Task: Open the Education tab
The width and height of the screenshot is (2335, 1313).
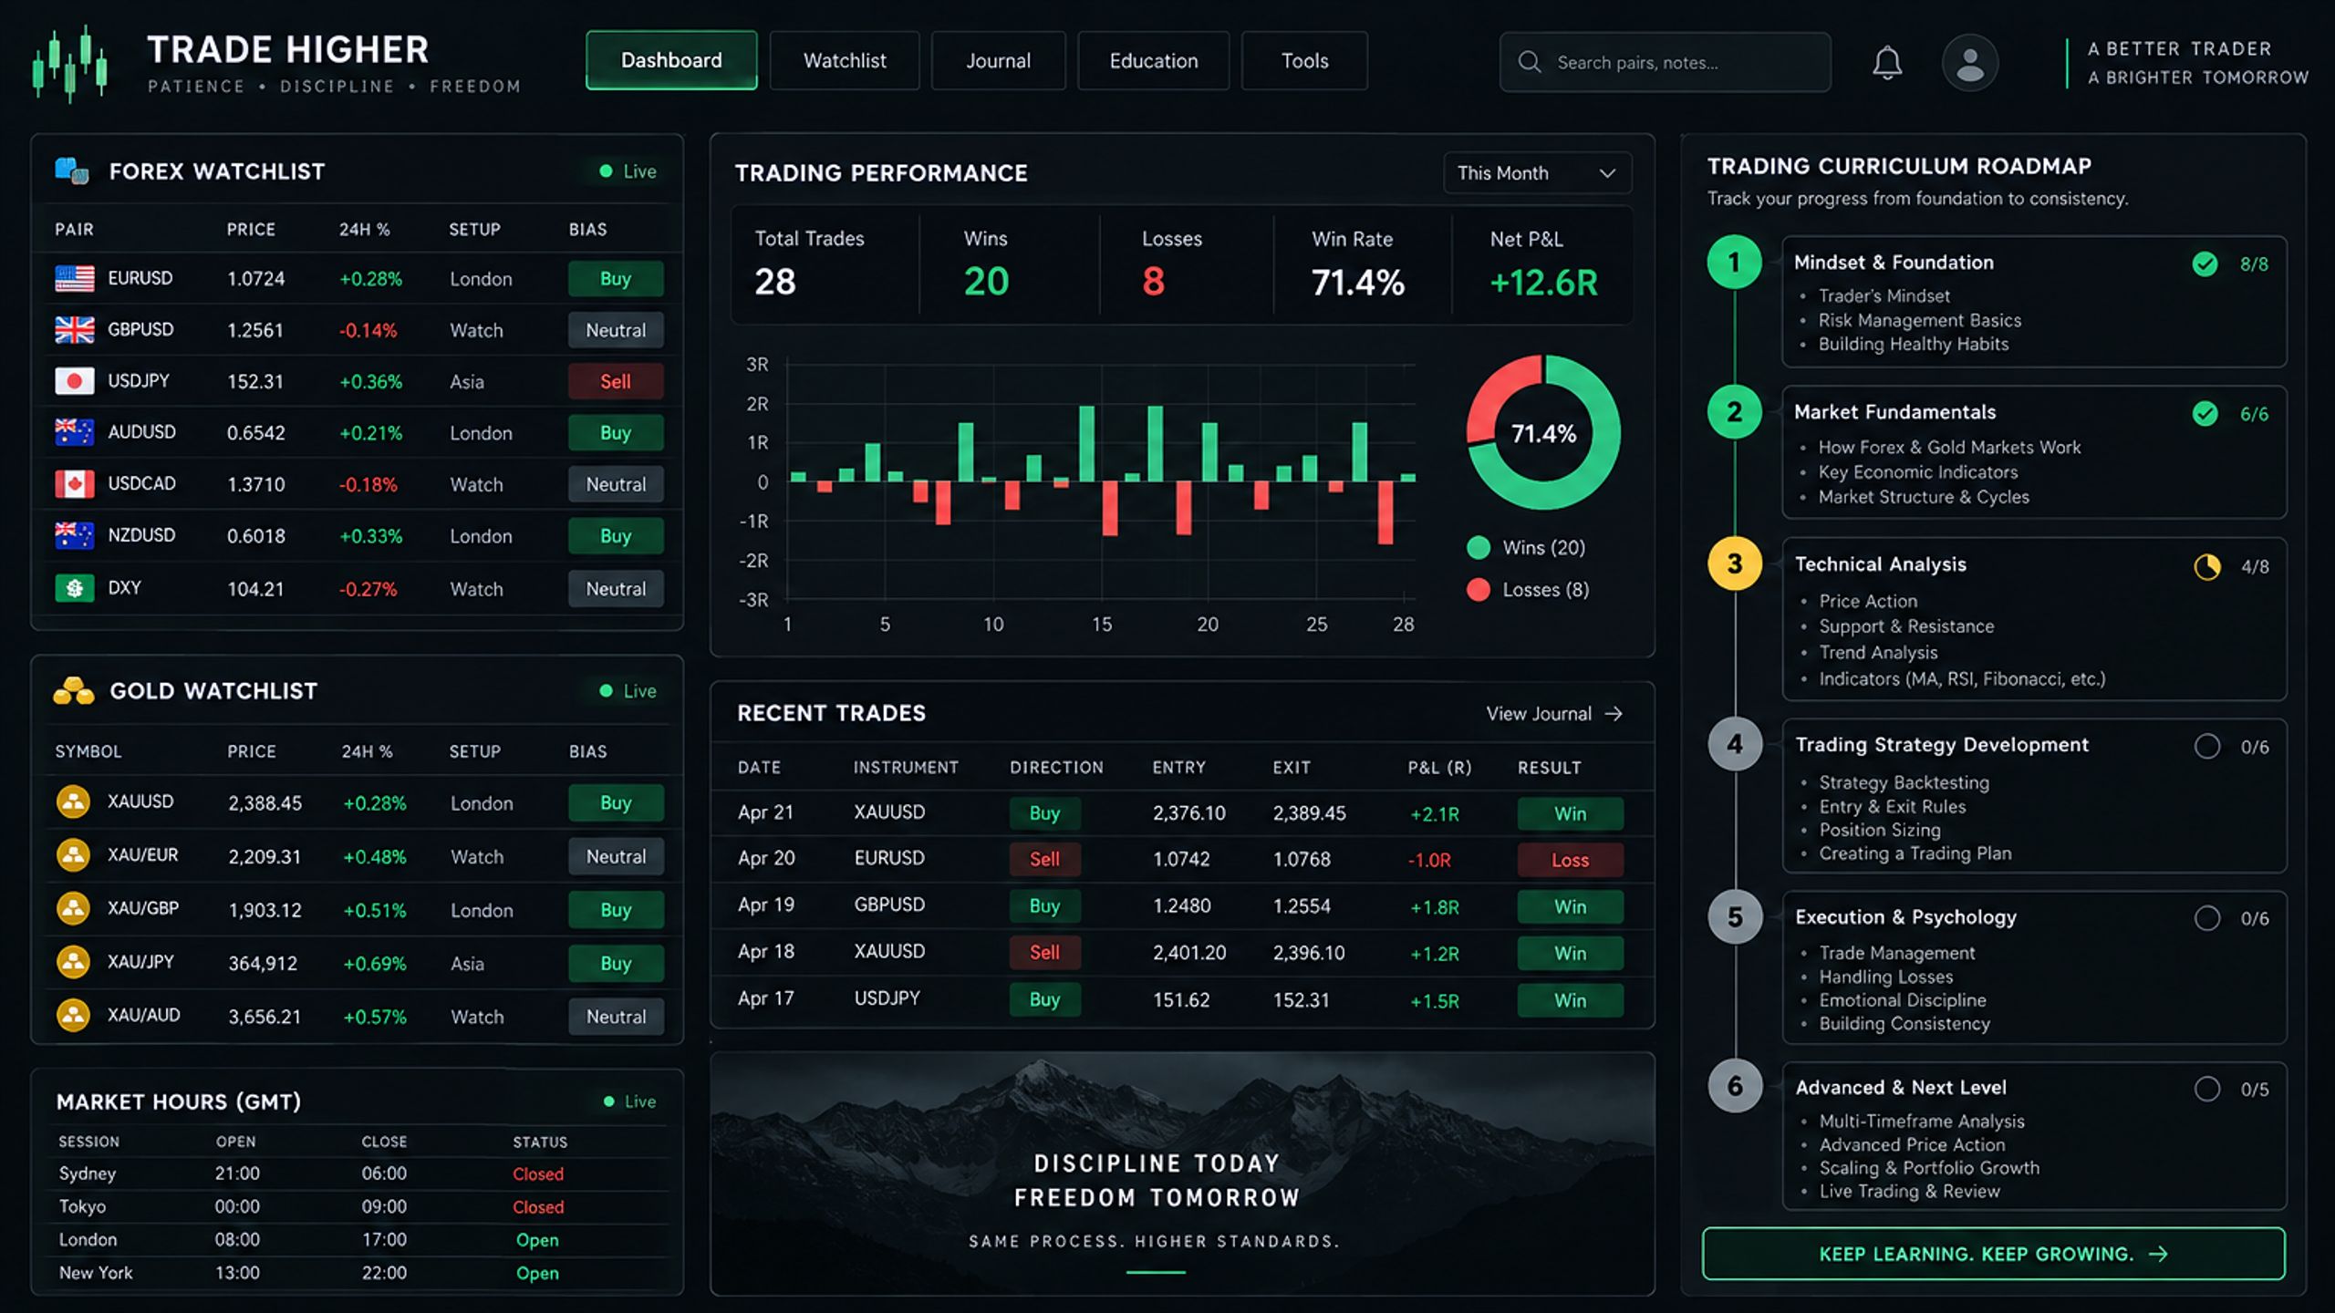Action: click(x=1154, y=60)
